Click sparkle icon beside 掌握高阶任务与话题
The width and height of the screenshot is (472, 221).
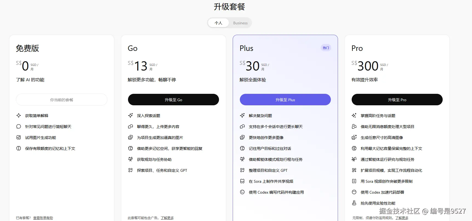click(354, 115)
